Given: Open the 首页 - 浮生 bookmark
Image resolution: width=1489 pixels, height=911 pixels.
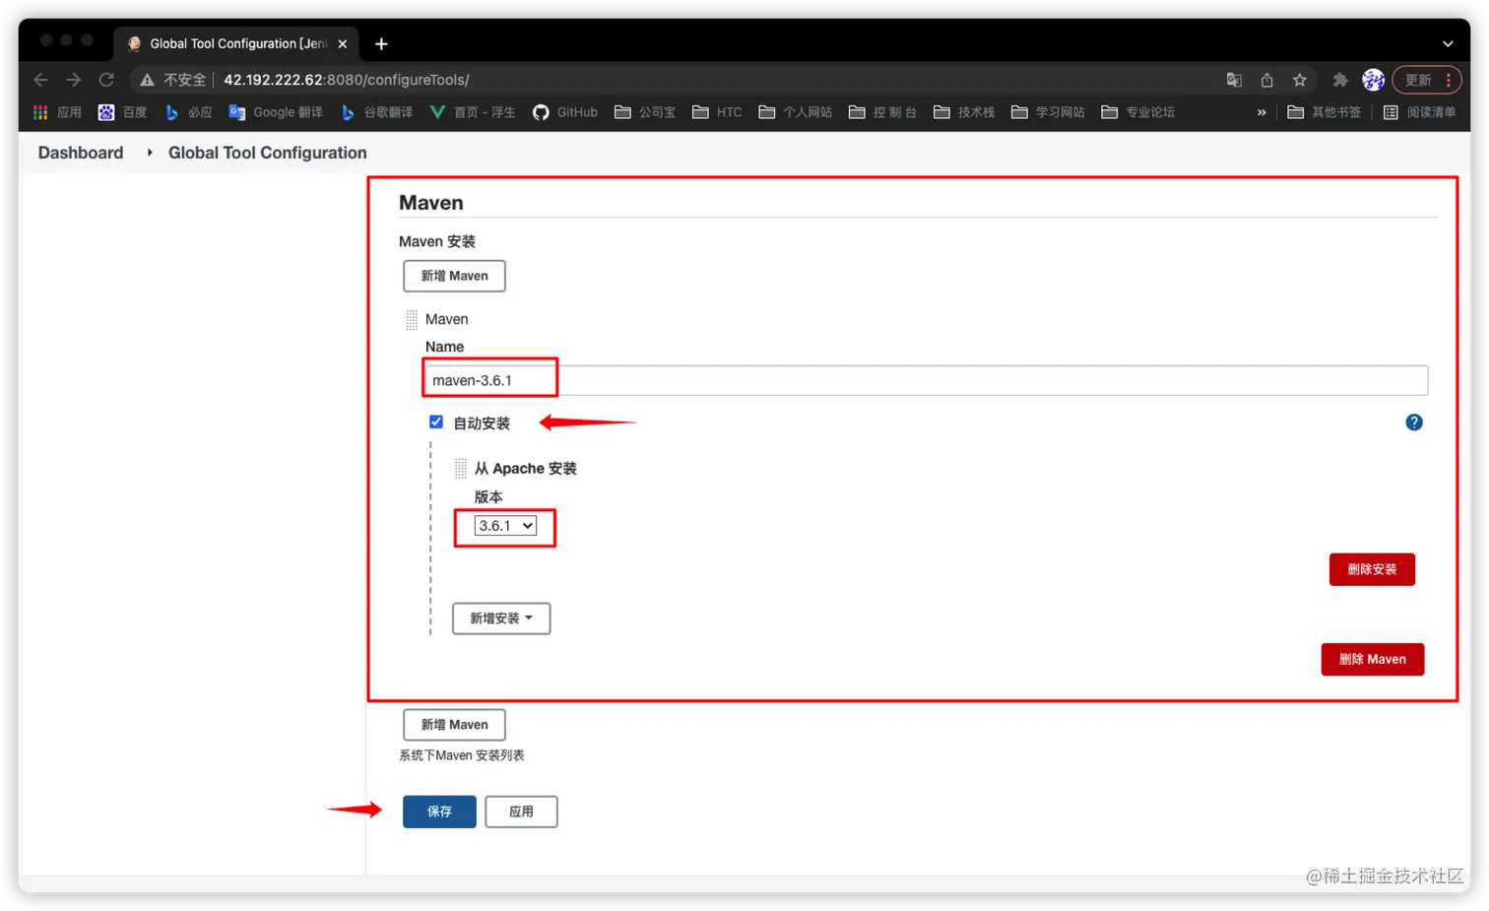Looking at the screenshot, I should coord(473,112).
